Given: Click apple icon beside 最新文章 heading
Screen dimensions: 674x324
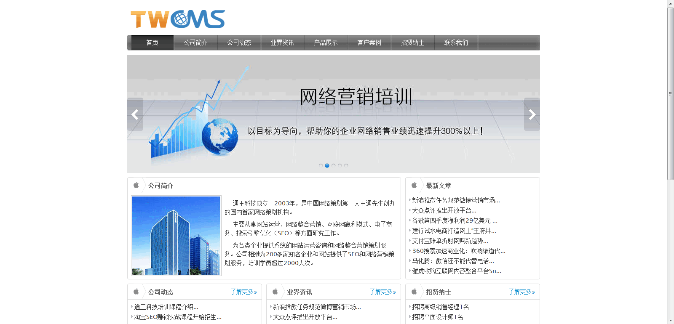Looking at the screenshot, I should coord(414,185).
